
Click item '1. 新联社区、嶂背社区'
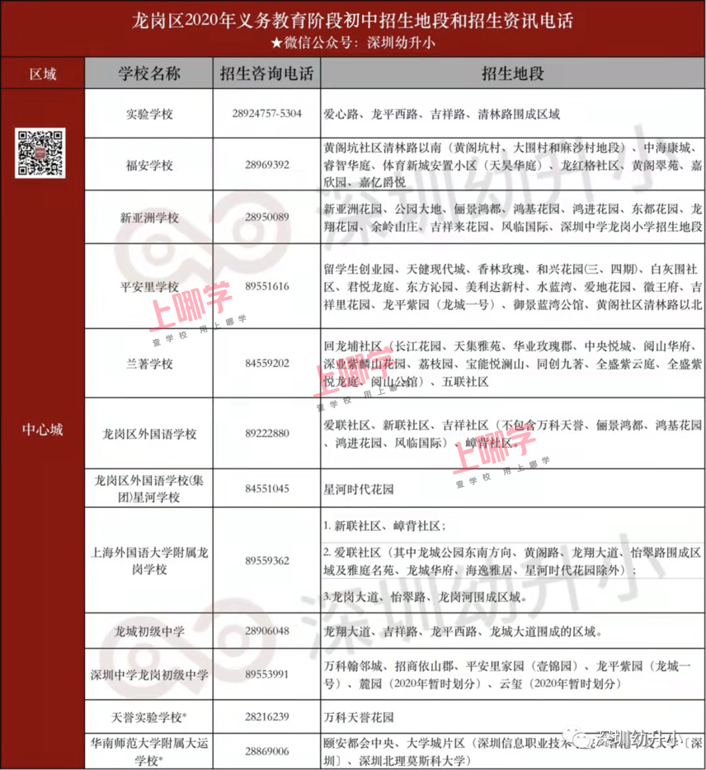(384, 526)
